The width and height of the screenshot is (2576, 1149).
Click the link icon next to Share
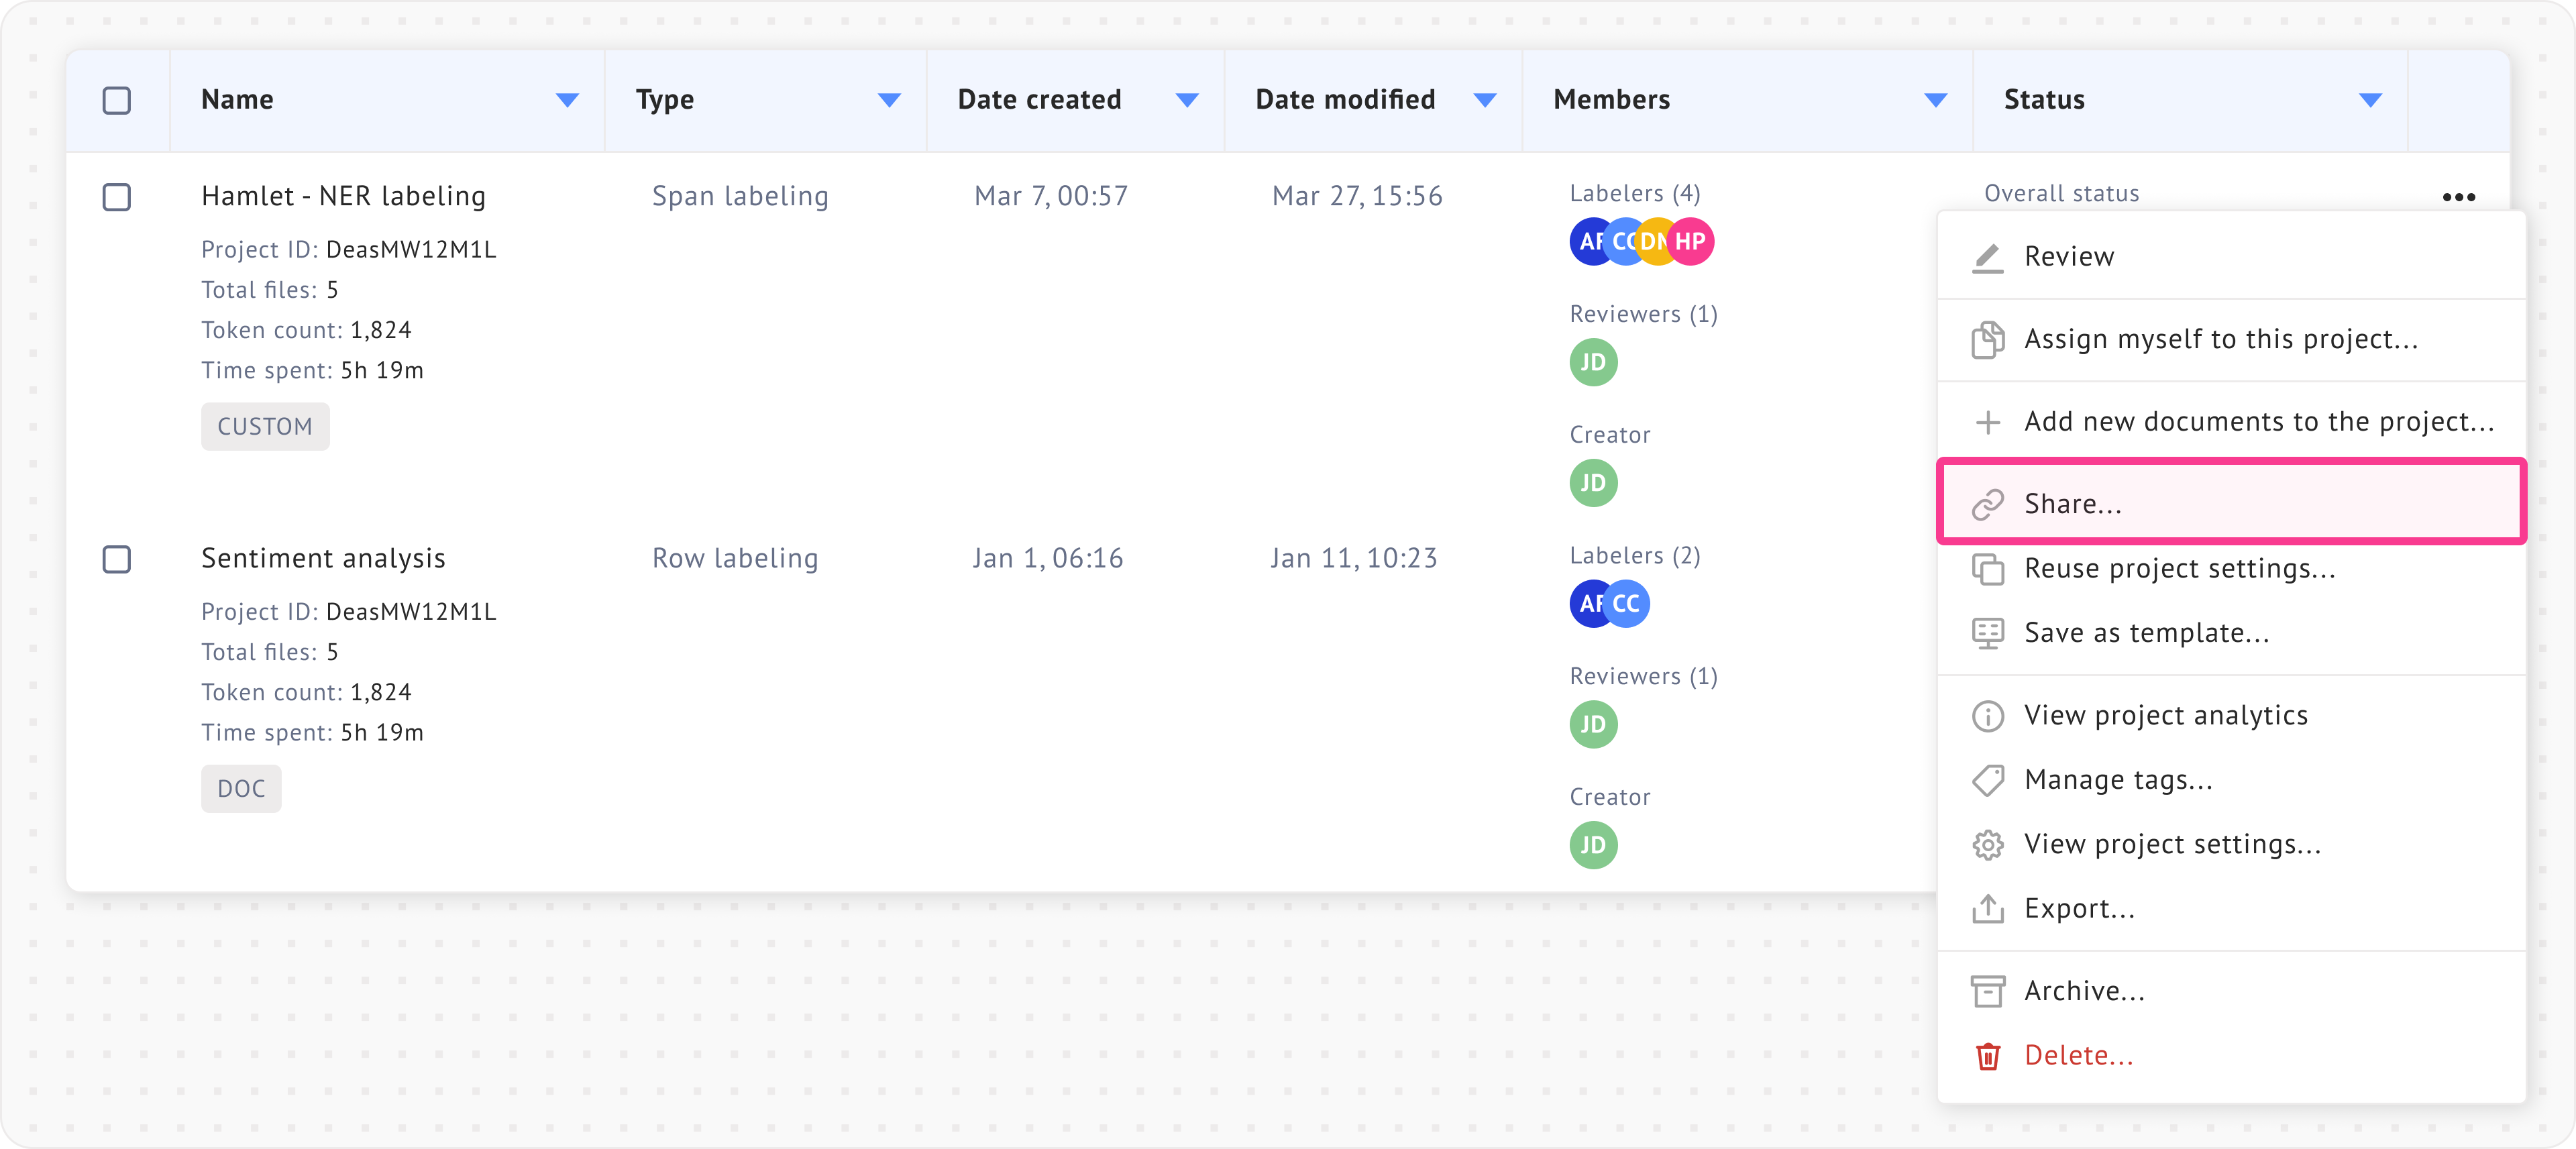pos(1987,504)
